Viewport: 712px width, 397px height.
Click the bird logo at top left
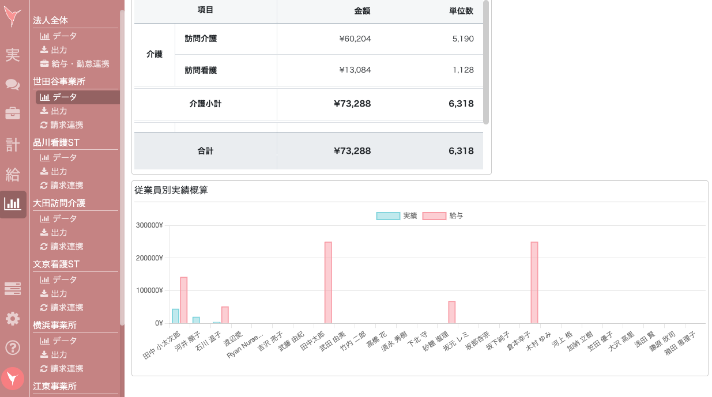tap(13, 18)
